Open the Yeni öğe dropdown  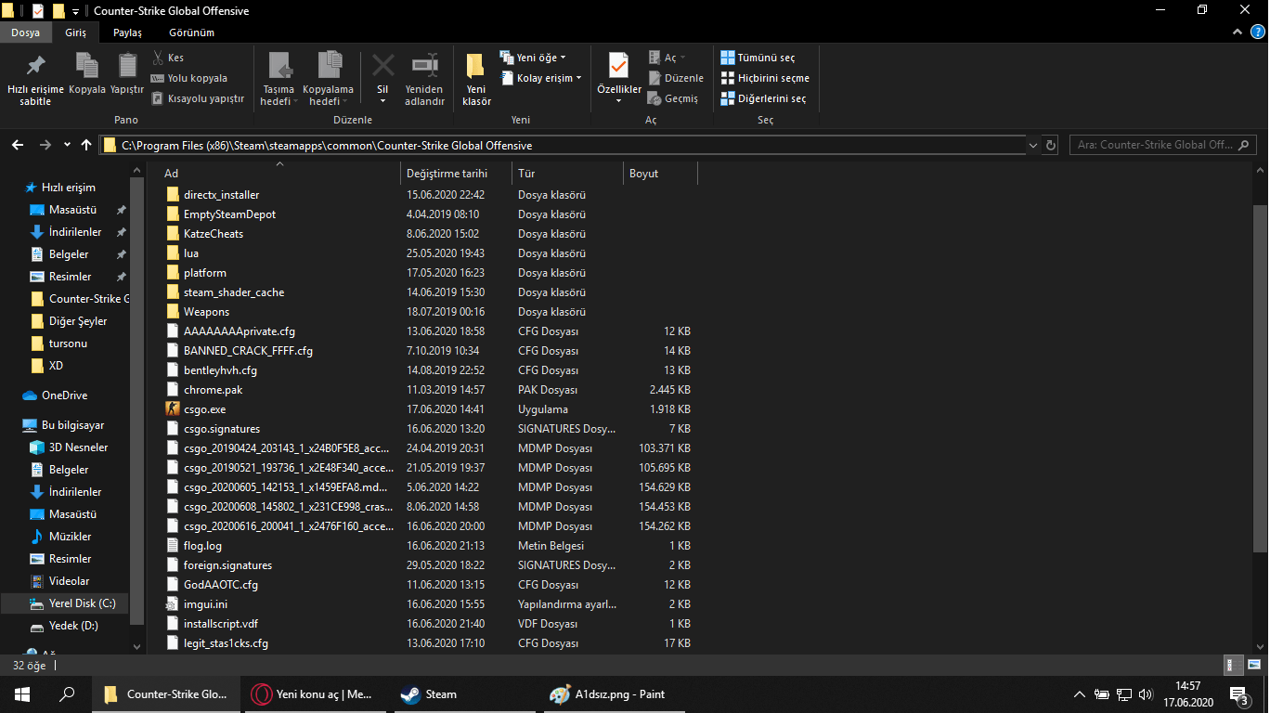533,58
